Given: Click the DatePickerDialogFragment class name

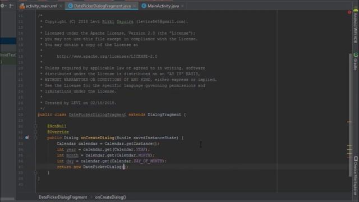Looking at the screenshot, I should (97, 114).
